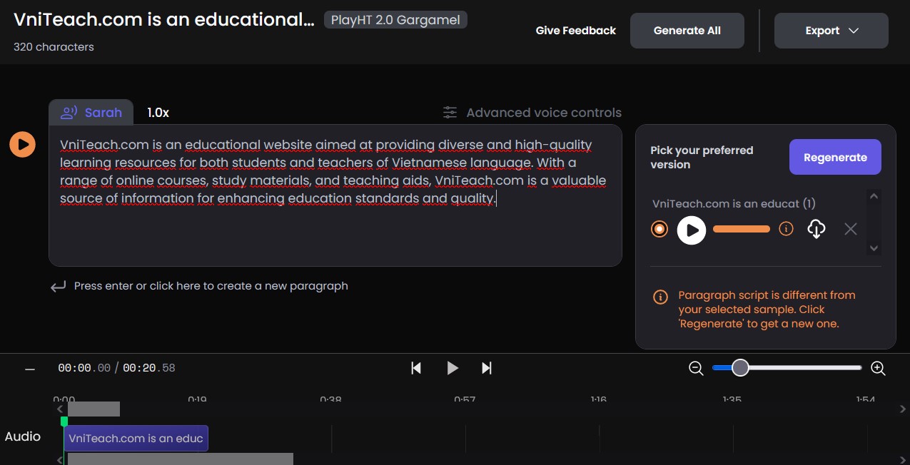The width and height of the screenshot is (910, 465).
Task: Click the upper timeline horizontal scrollbar thumb
Action: pyautogui.click(x=93, y=409)
